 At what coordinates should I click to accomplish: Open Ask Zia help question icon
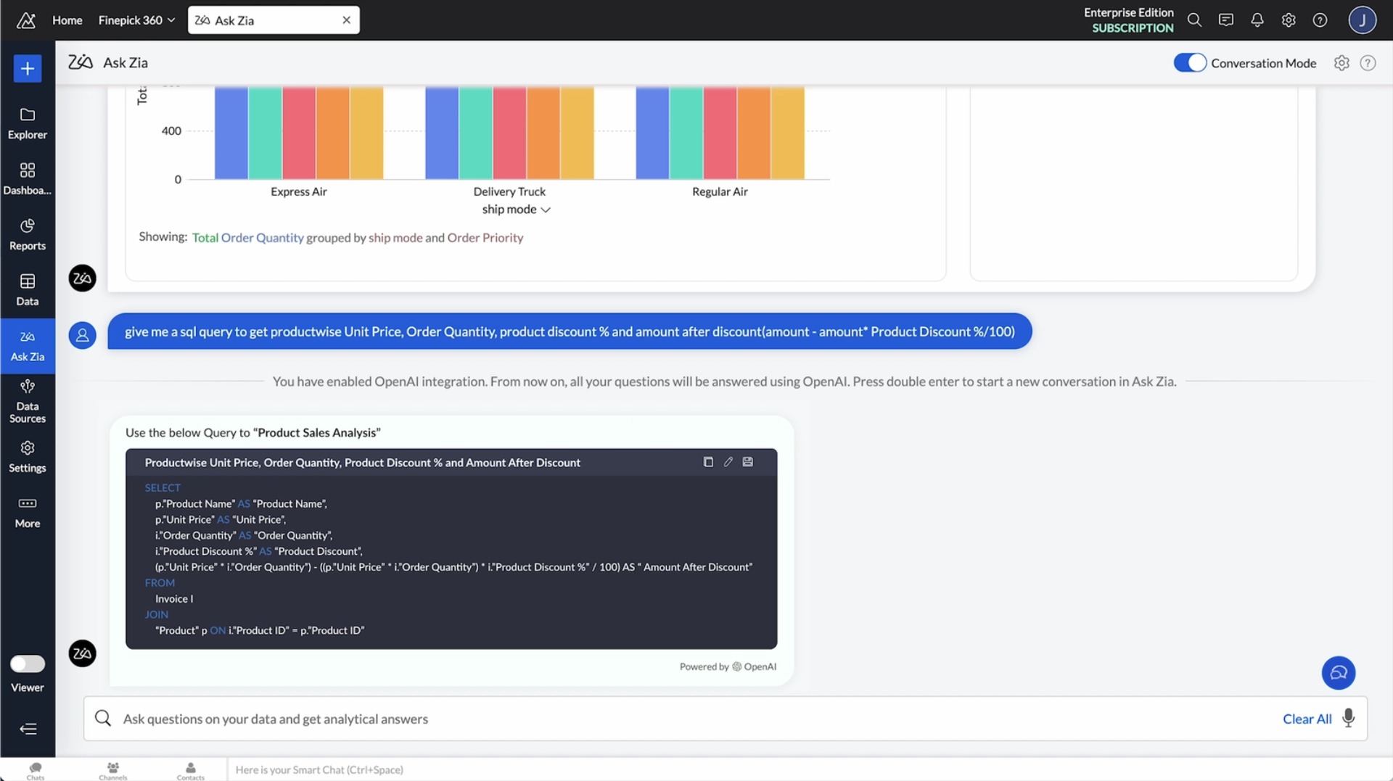click(1368, 63)
